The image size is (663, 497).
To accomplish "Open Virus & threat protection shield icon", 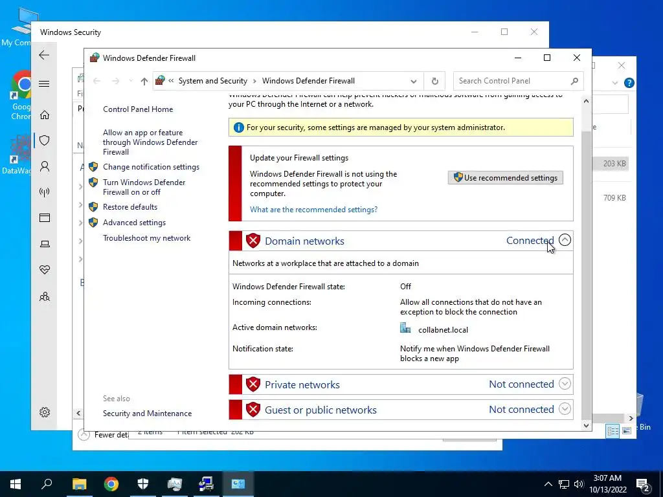I will (45, 140).
